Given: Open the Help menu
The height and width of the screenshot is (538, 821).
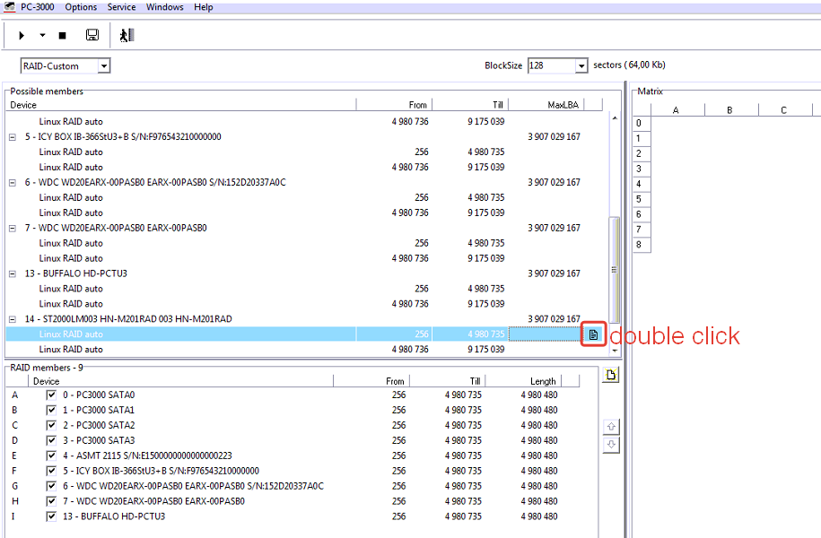Looking at the screenshot, I should (203, 7).
